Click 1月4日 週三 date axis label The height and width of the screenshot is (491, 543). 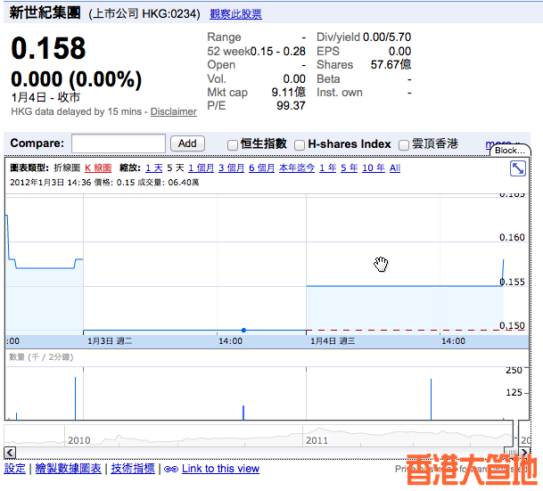[333, 341]
